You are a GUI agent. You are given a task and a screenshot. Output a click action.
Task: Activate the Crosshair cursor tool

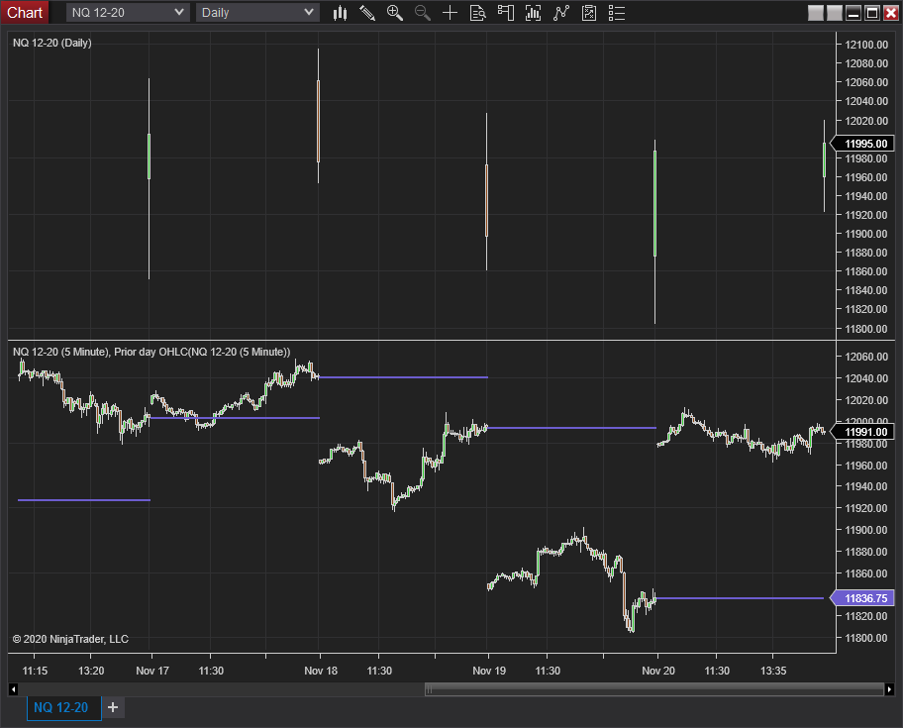449,13
